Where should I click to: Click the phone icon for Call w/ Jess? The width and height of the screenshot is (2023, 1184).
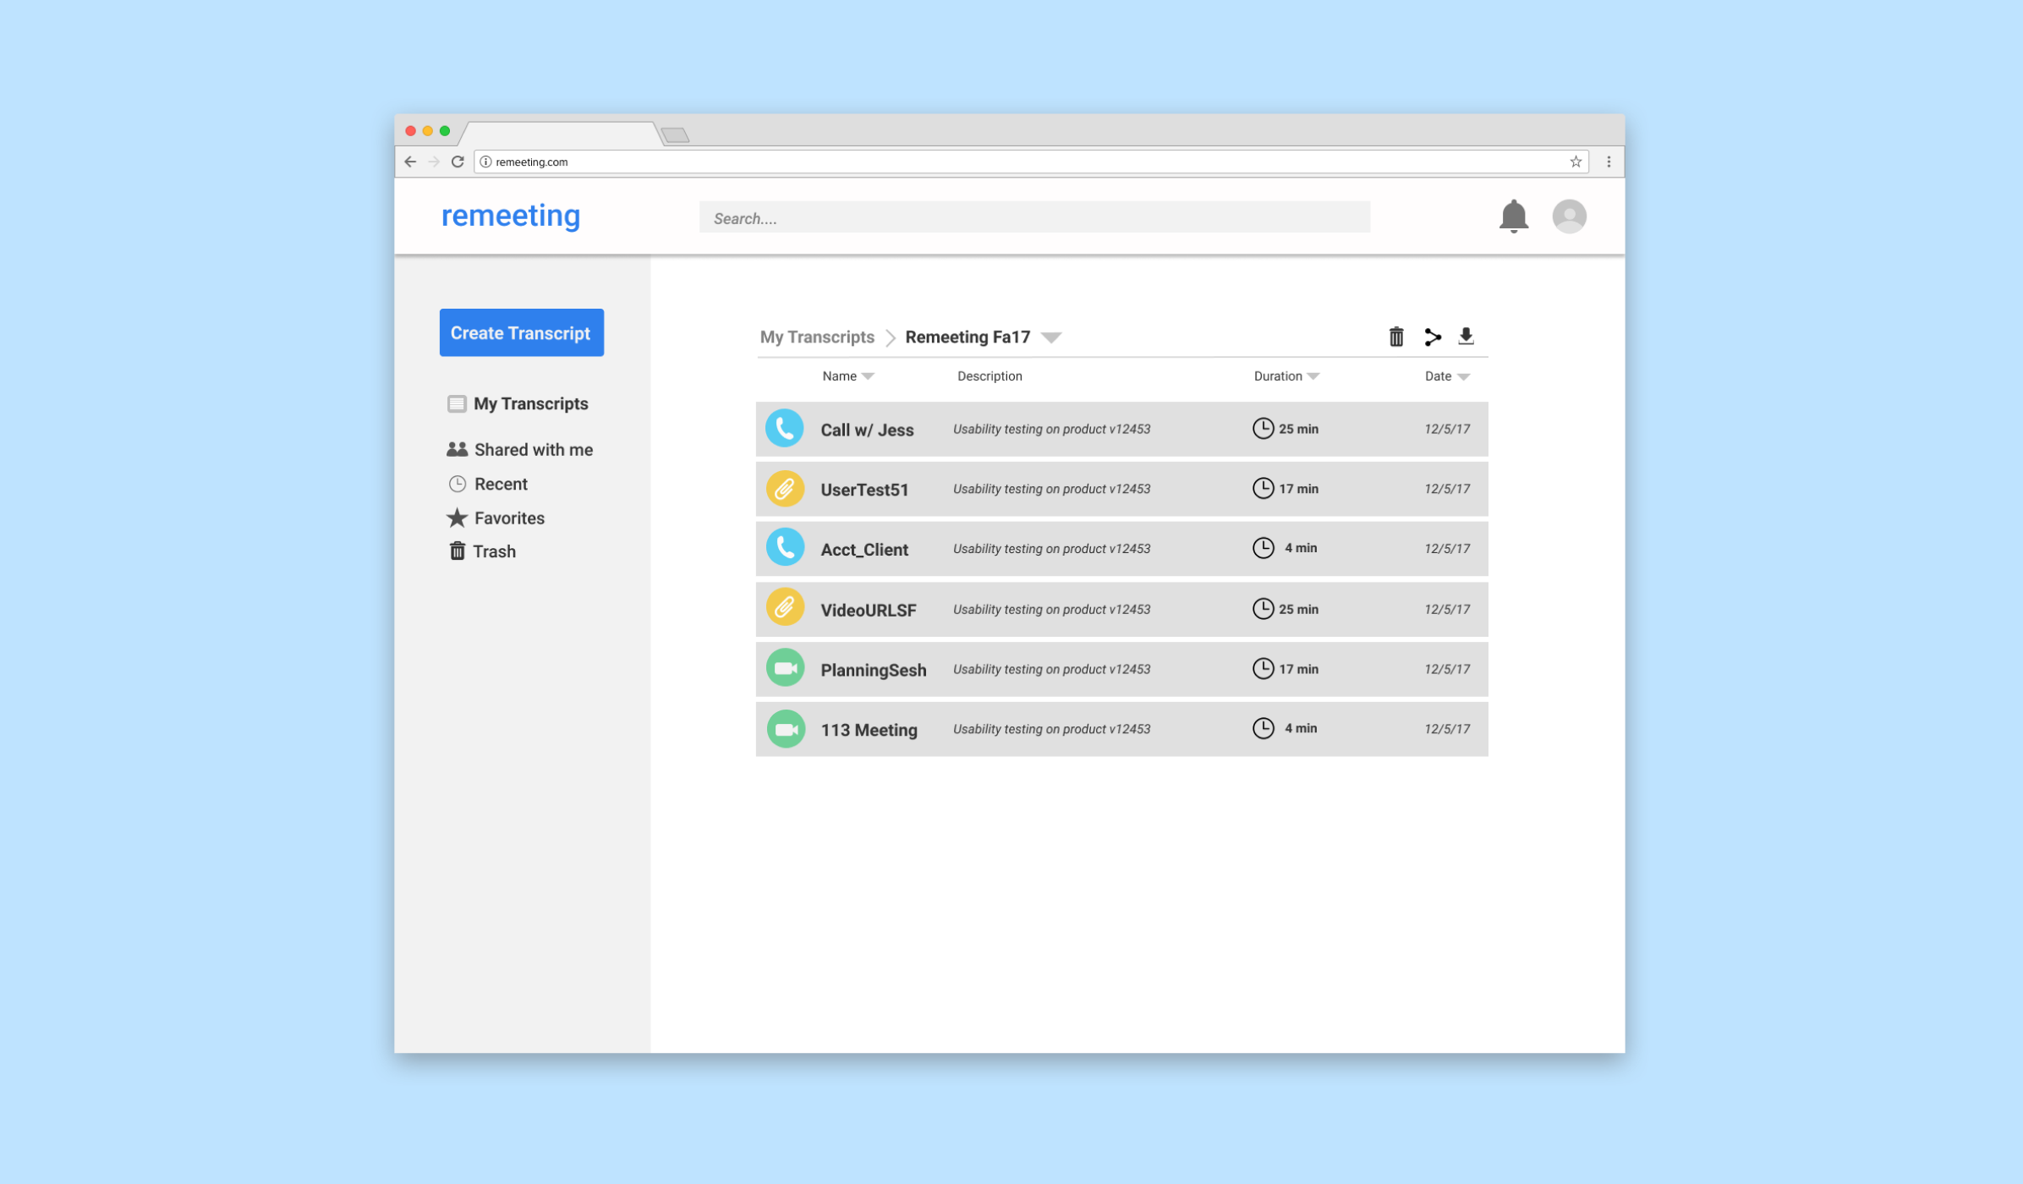pos(785,429)
